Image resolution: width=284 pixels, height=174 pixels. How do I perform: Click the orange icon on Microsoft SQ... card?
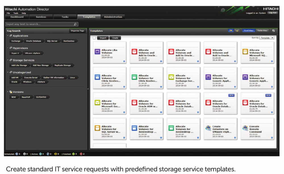pos(245,52)
